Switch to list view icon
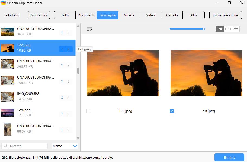The width and height of the screenshot is (247, 162). [x=236, y=29]
